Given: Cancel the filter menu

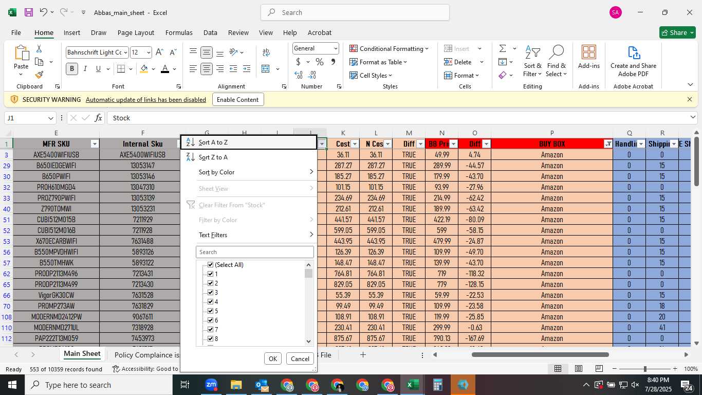Looking at the screenshot, I should (300, 359).
